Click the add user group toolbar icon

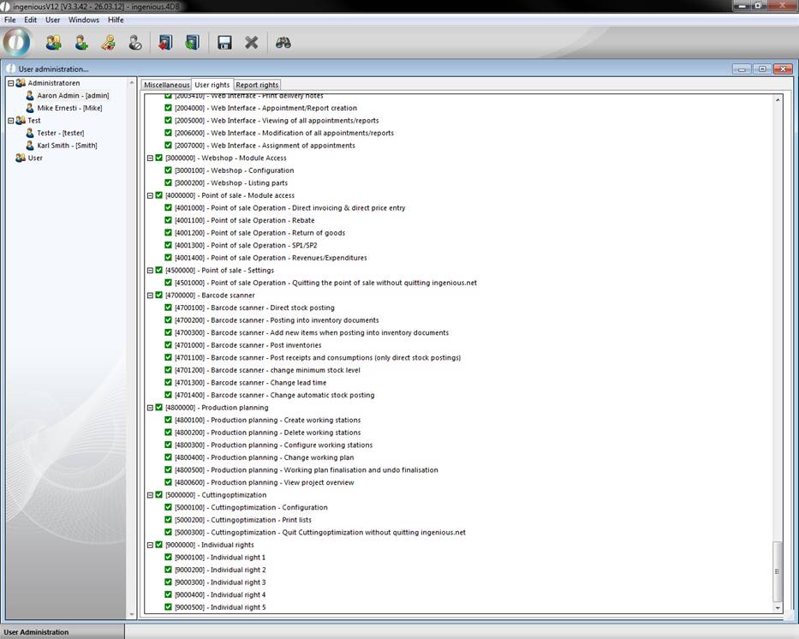pyautogui.click(x=54, y=42)
